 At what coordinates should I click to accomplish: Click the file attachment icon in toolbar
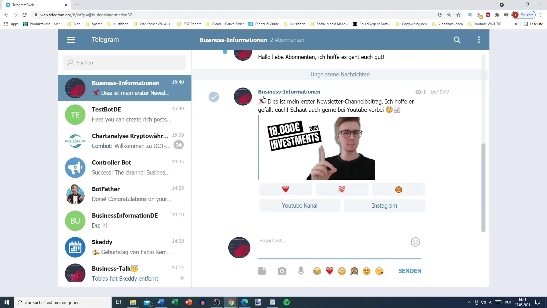coord(263,271)
